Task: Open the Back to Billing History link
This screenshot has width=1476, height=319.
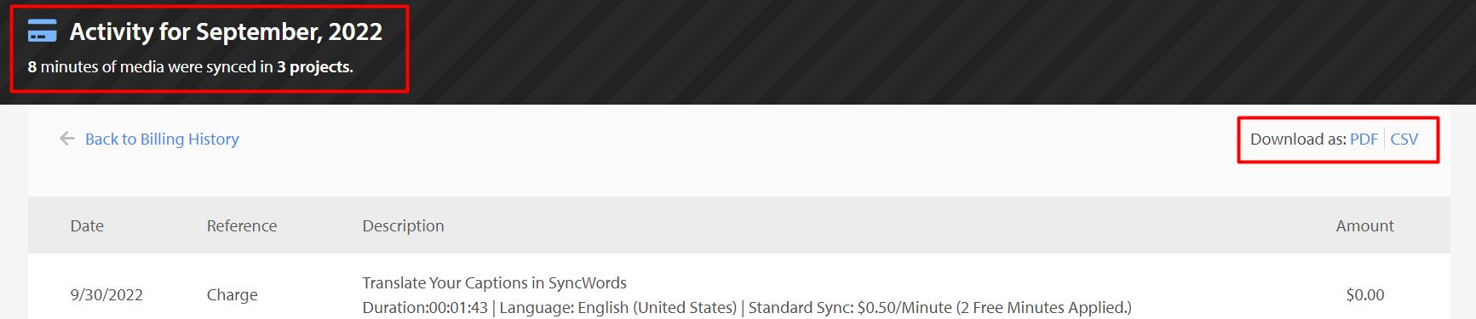Action: (x=162, y=139)
